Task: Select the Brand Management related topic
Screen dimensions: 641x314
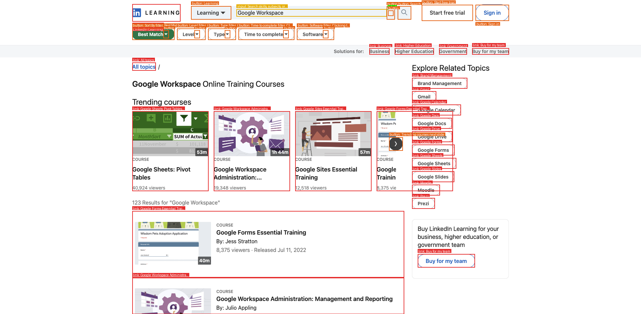Action: point(439,83)
